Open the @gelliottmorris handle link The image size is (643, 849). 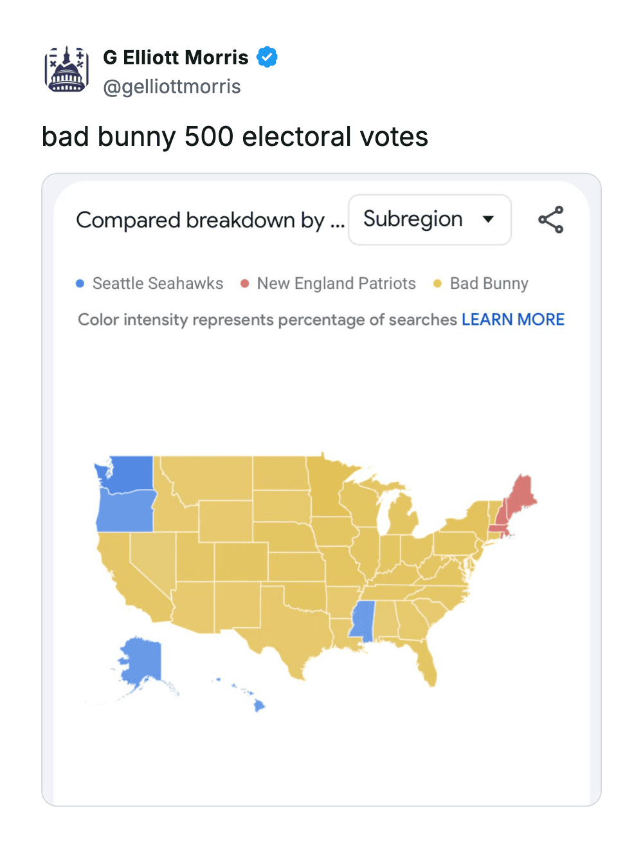(172, 87)
